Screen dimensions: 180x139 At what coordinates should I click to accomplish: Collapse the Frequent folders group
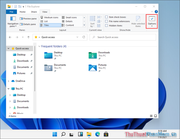coord(39,46)
